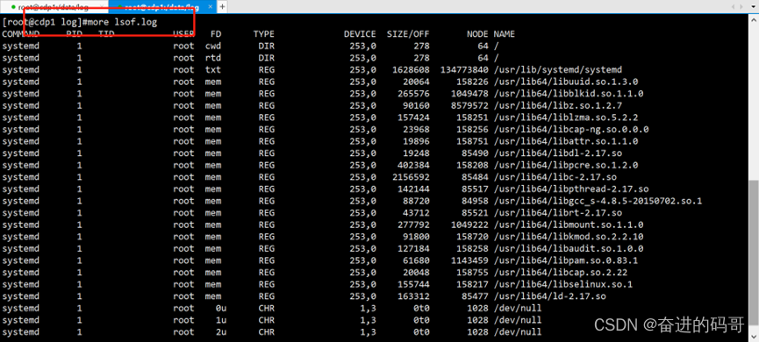Click the size value 2156592
The image size is (759, 342).
click(411, 177)
